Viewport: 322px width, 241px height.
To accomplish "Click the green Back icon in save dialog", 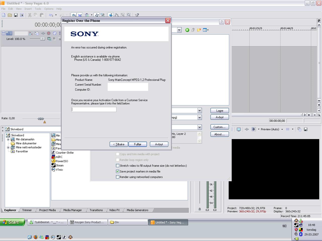I will pyautogui.click(x=187, y=30).
